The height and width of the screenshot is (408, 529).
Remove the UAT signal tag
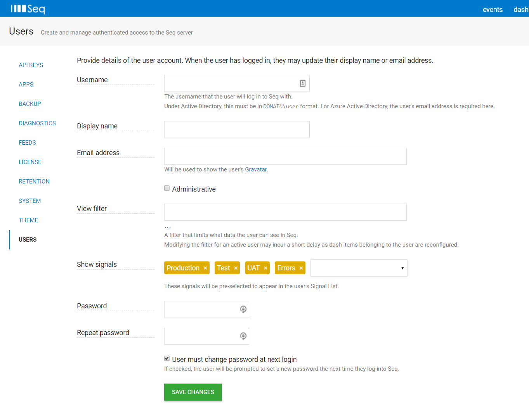(x=265, y=268)
